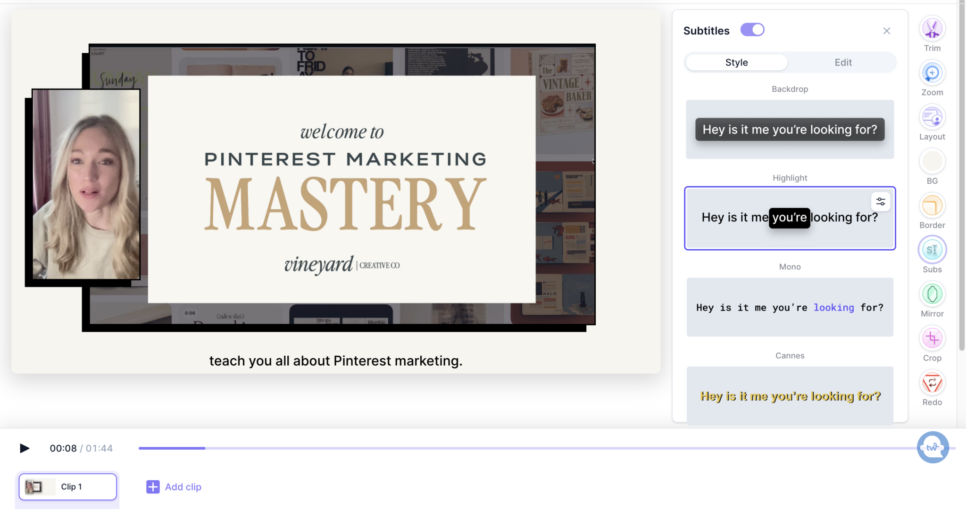This screenshot has width=966, height=509.
Task: Pick the Cannes subtitle style
Action: (790, 396)
